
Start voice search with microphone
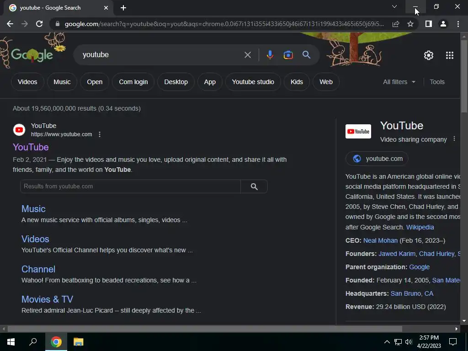coord(270,55)
